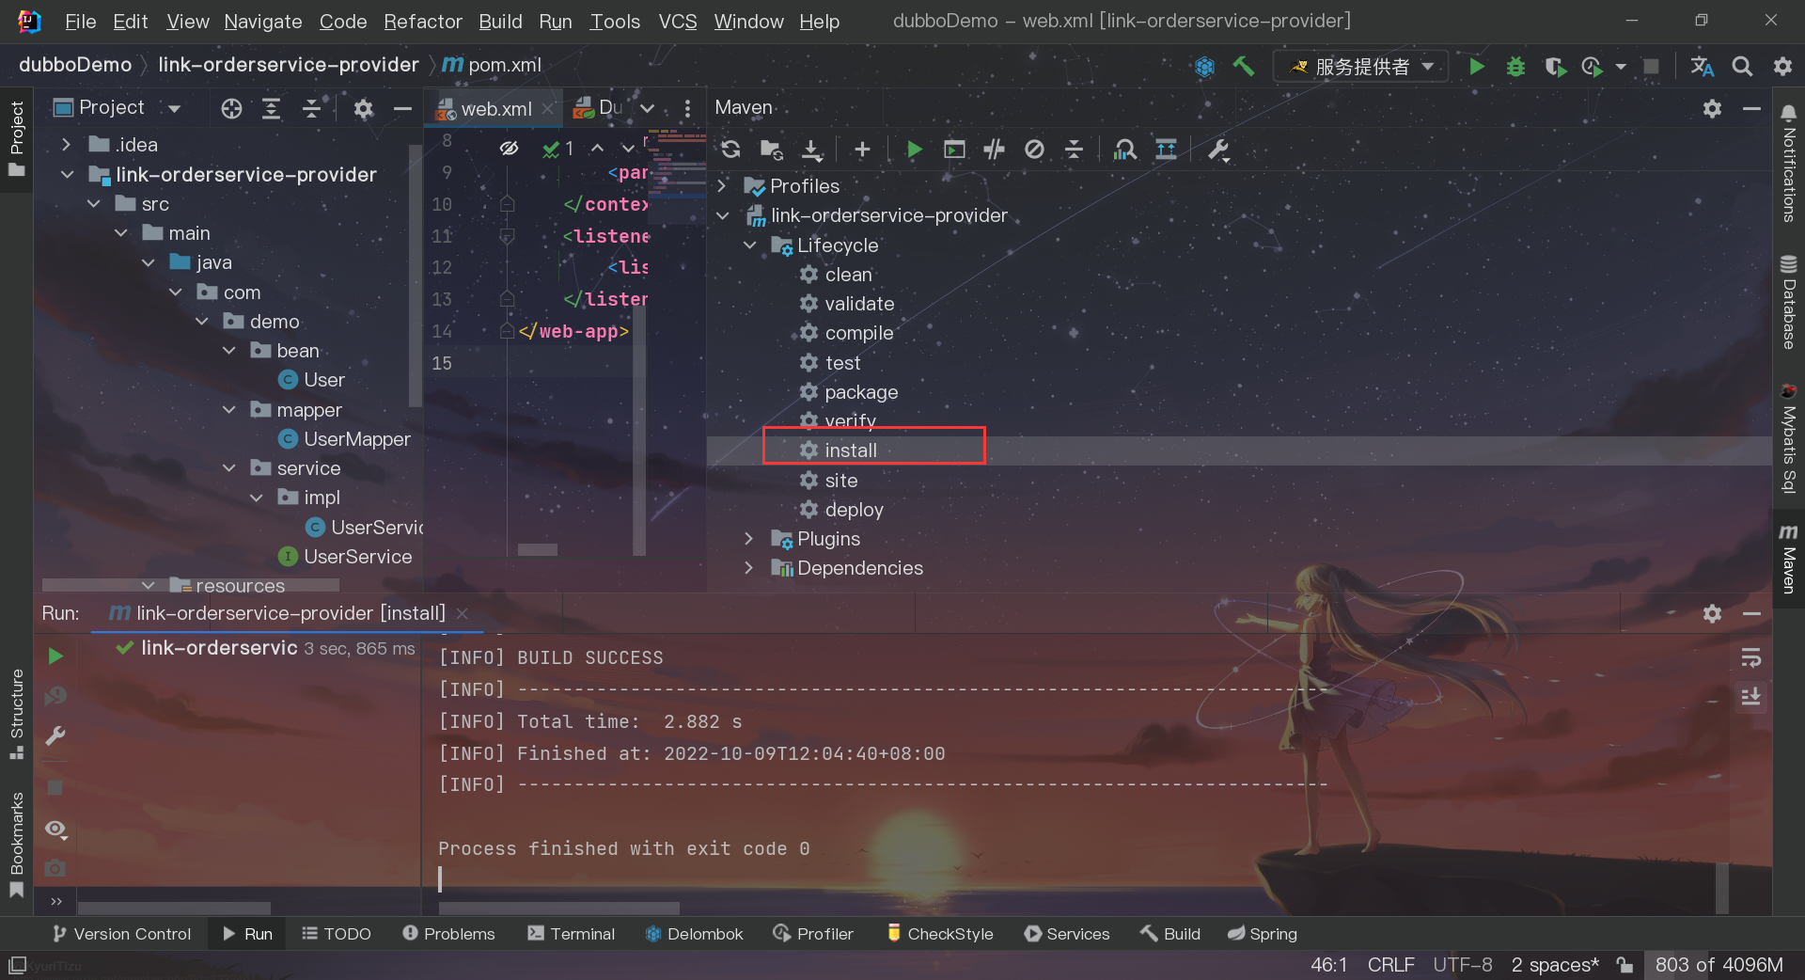Toggle reader mode eye icon in editor
This screenshot has height=980, width=1805.
point(509,149)
